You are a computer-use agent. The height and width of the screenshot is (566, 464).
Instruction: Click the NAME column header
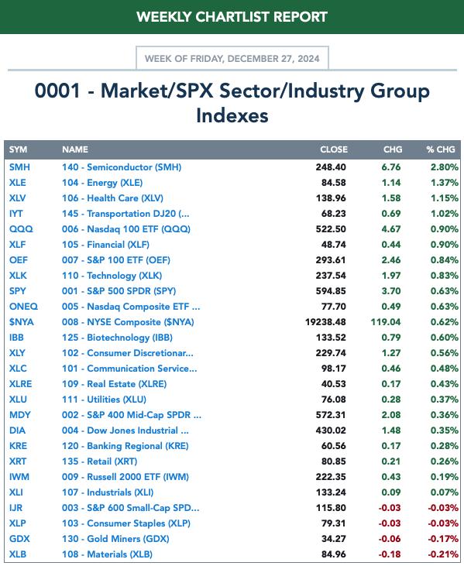pos(75,149)
